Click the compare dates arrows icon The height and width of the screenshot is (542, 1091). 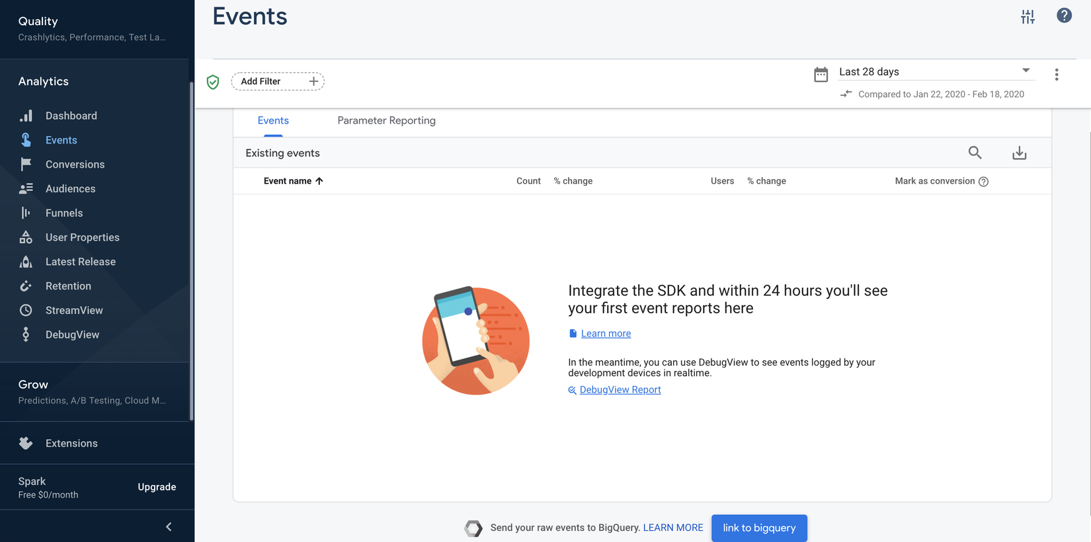click(x=846, y=94)
